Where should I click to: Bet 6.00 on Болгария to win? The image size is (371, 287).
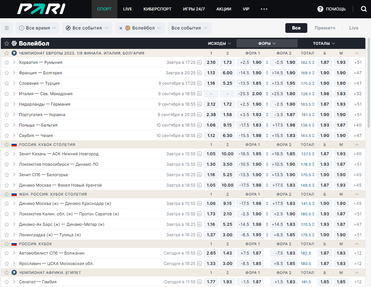(227, 73)
